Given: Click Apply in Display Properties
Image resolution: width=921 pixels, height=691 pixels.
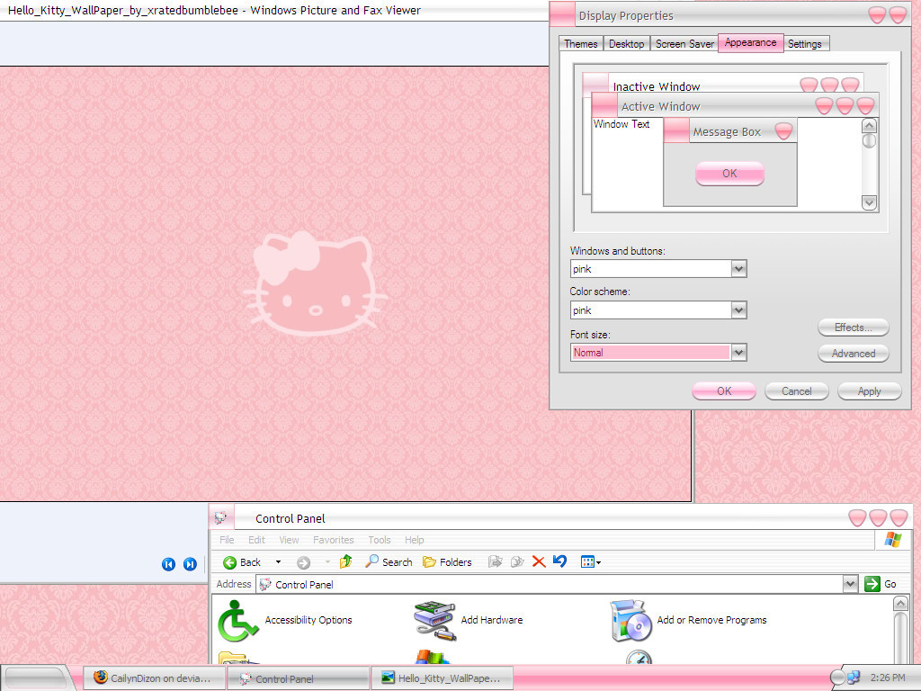Looking at the screenshot, I should point(869,391).
